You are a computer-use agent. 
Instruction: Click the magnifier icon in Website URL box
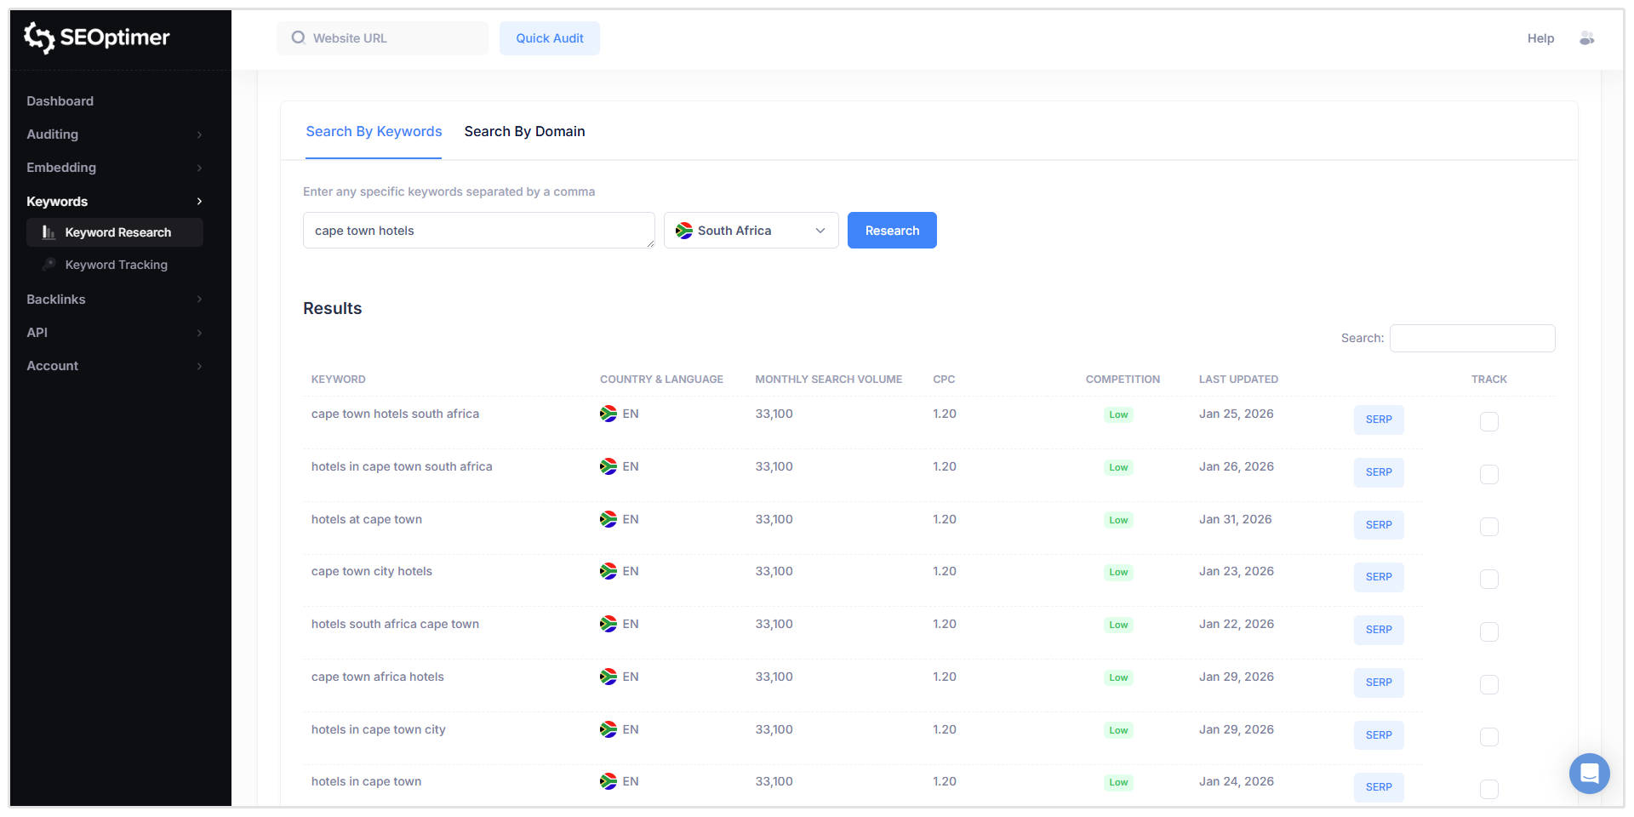pos(298,38)
